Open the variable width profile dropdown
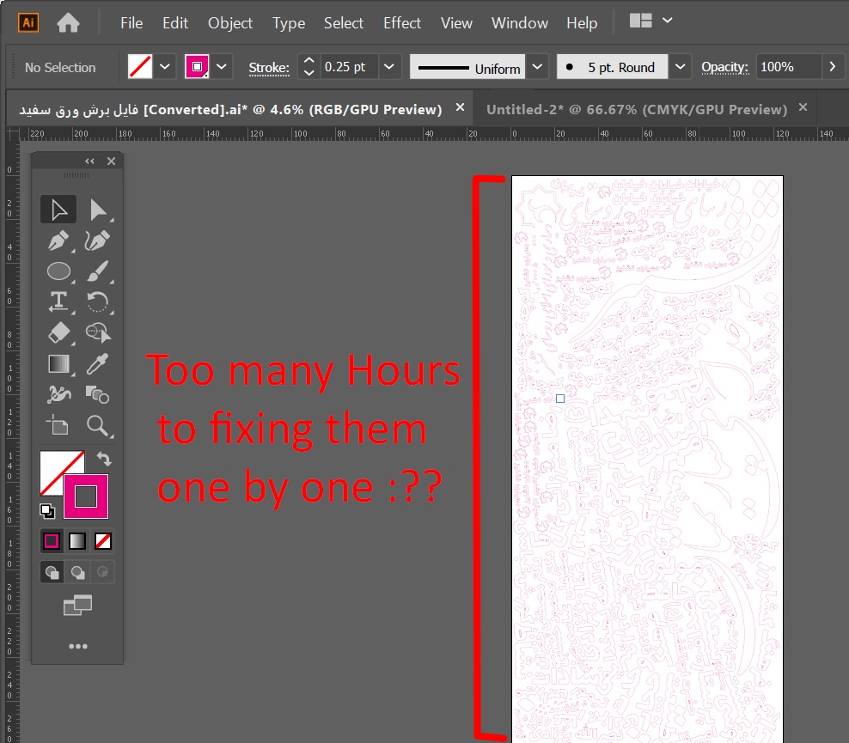 pos(537,66)
